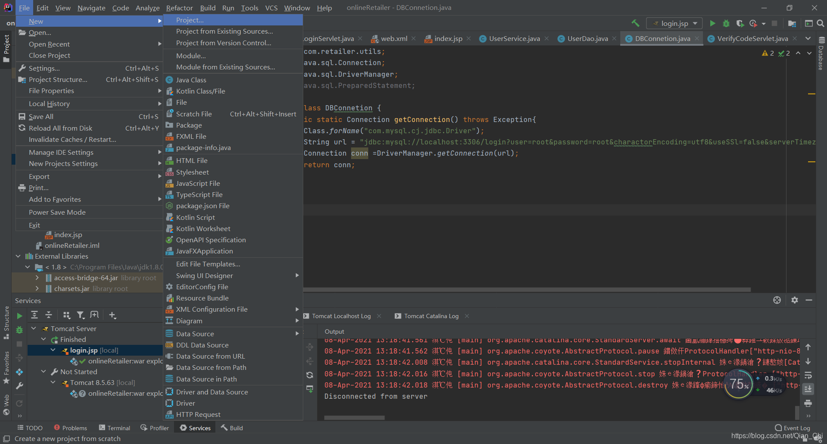Open Project Structure toolbar icon
827x444 pixels.
(x=792, y=23)
